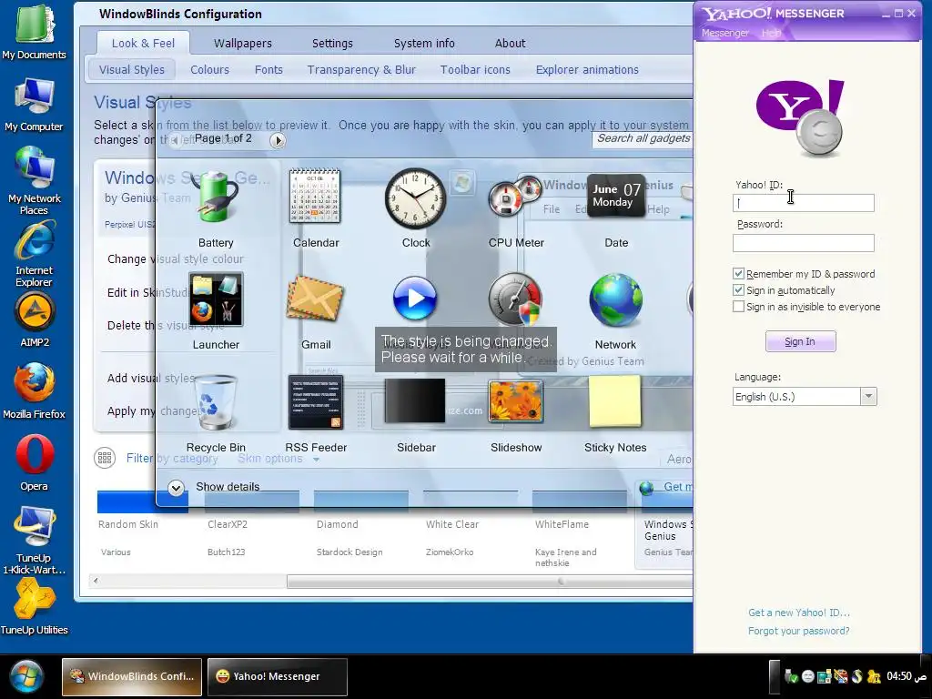This screenshot has width=932, height=699.
Task: Select the RSS Feeder gadget
Action: (316, 401)
